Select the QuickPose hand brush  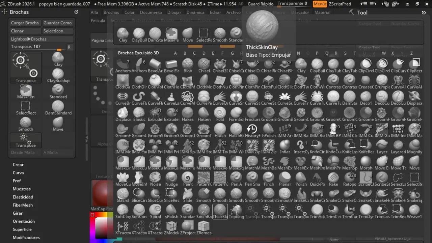[317, 179]
